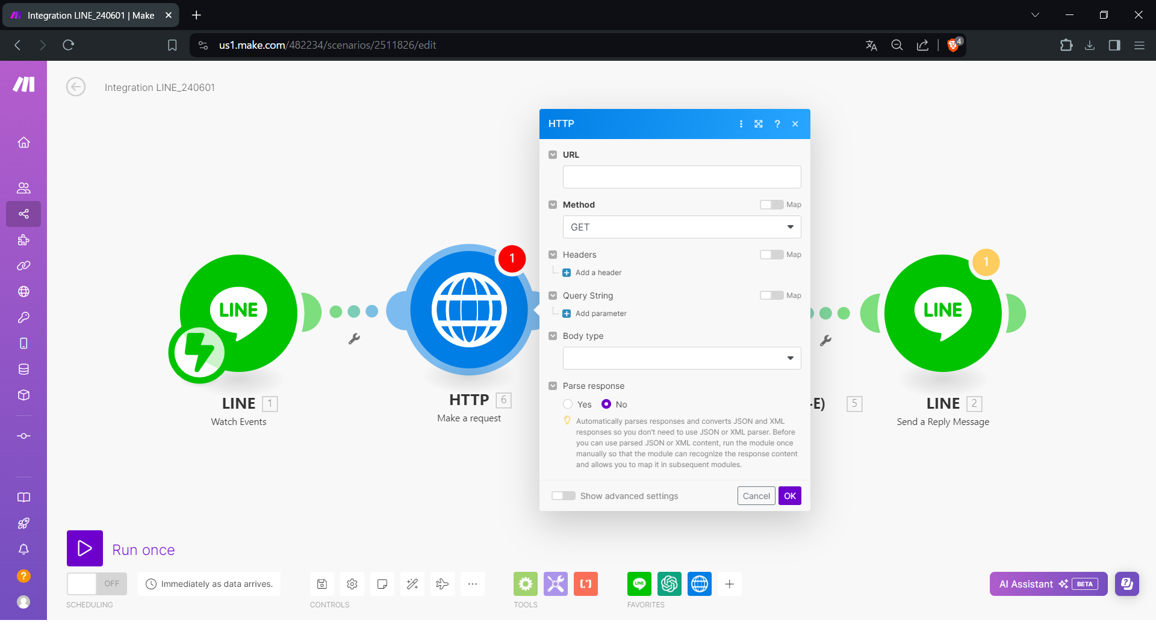Select No for Parse response

tap(606, 404)
